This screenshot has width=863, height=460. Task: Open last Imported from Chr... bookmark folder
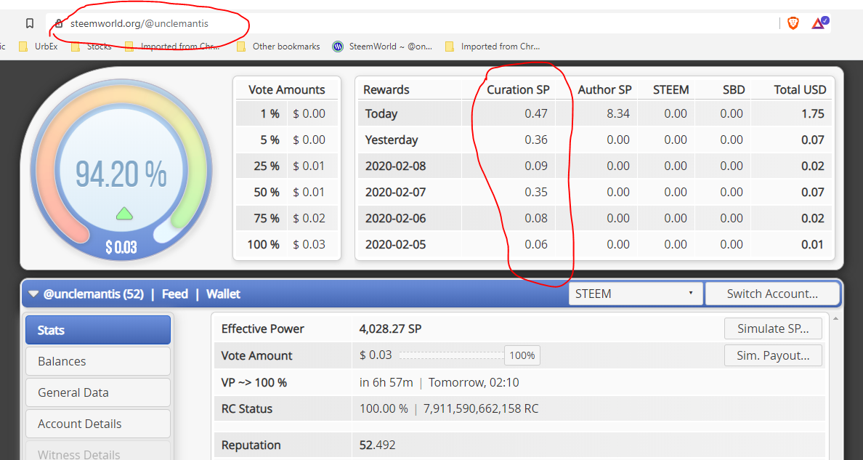coord(493,47)
